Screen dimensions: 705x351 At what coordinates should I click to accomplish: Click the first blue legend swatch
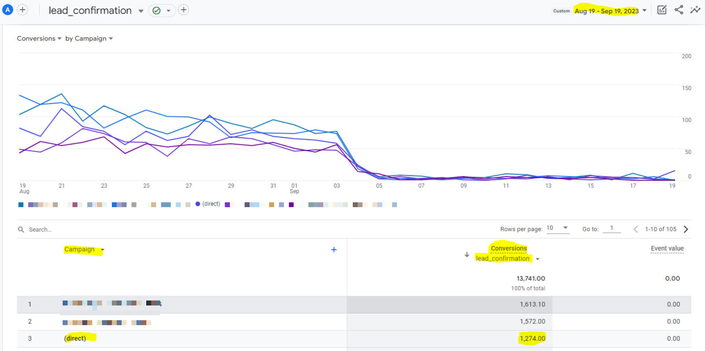(21, 205)
